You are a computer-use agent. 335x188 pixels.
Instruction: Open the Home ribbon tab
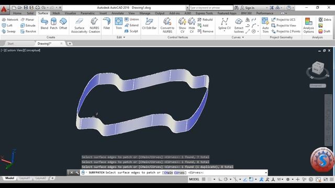coord(17,13)
